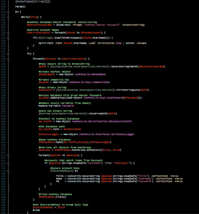Collapse the While($True) block fold marker
The height and width of the screenshot is (214, 199).
click(x=8, y=17)
